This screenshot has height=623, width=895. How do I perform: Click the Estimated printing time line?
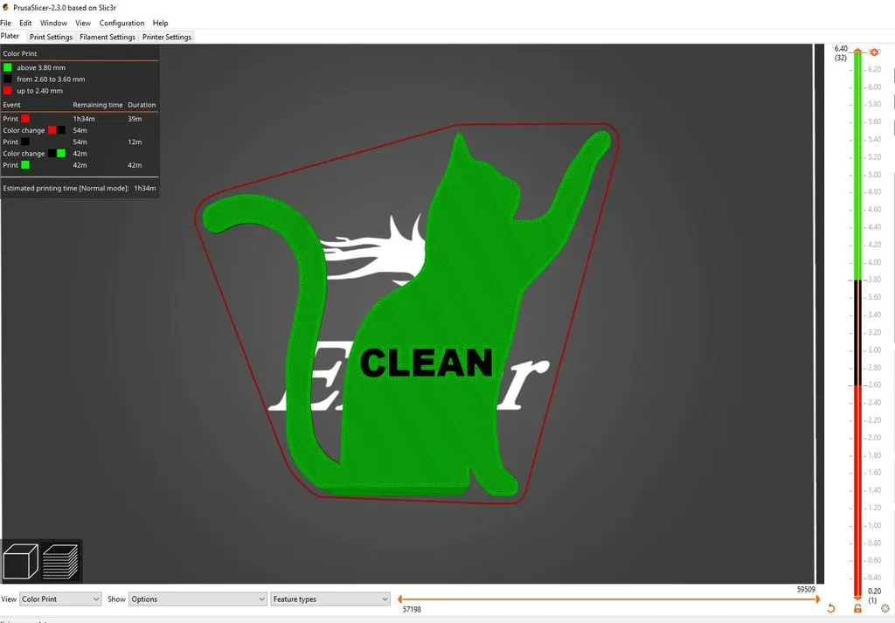[80, 188]
